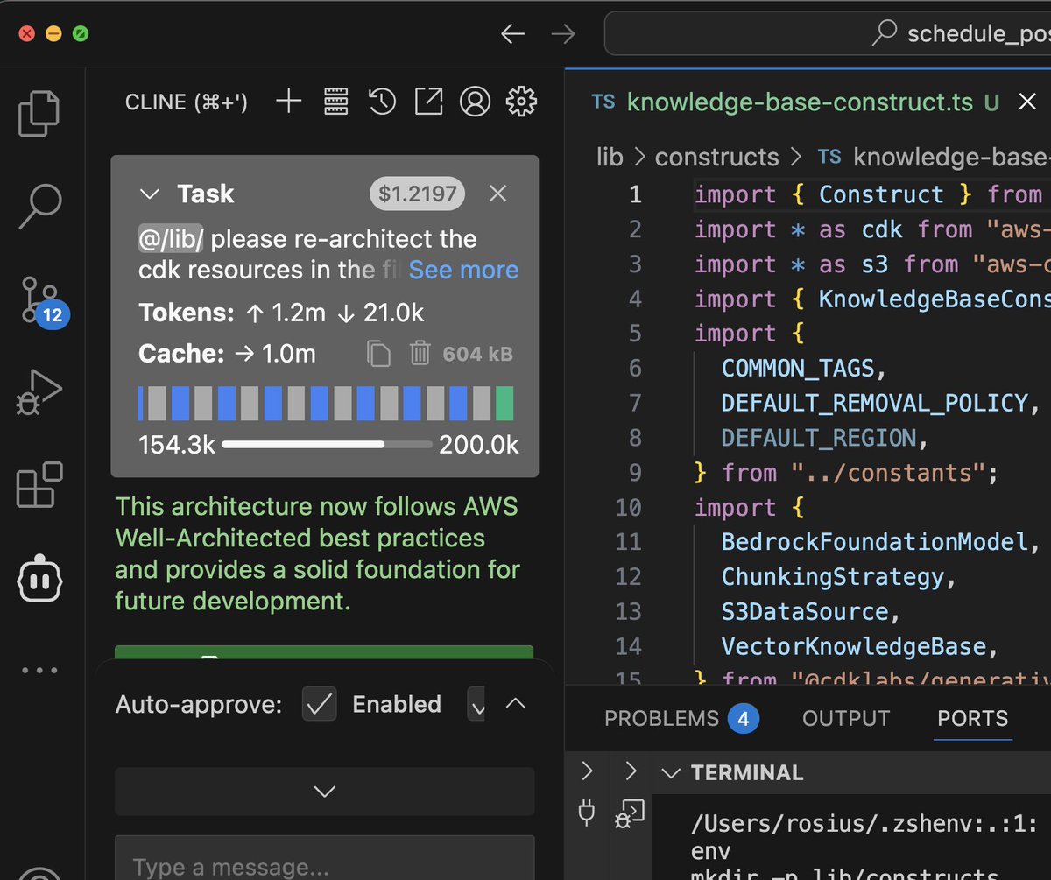Open Cline in editor popout icon

point(428,102)
